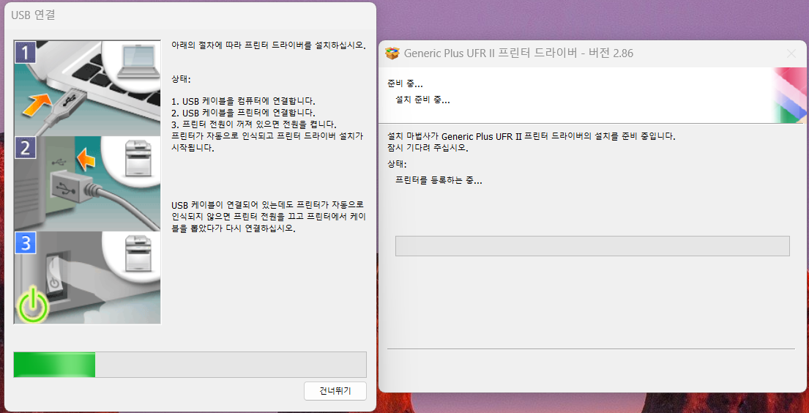Viewport: 809px width, 413px height.
Task: Click the '준비 중...' heading text
Action: [x=405, y=83]
